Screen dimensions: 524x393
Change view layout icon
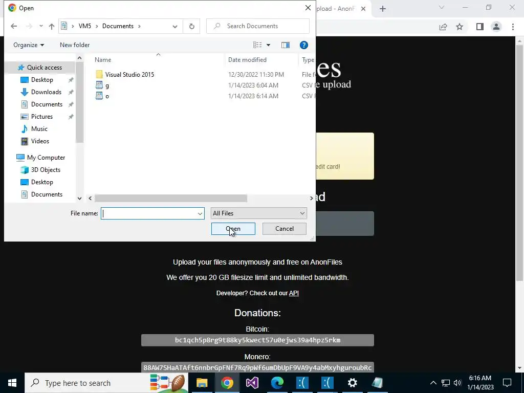coord(257,45)
